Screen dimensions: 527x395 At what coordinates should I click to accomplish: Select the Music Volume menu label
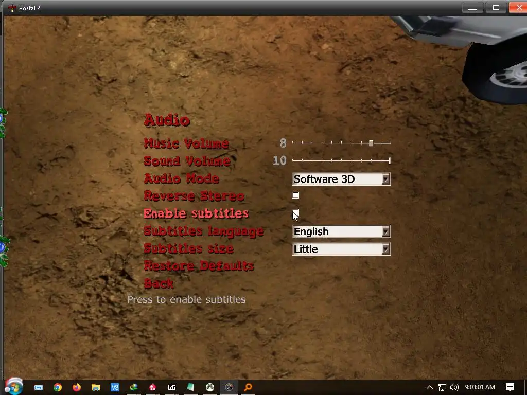tap(186, 144)
